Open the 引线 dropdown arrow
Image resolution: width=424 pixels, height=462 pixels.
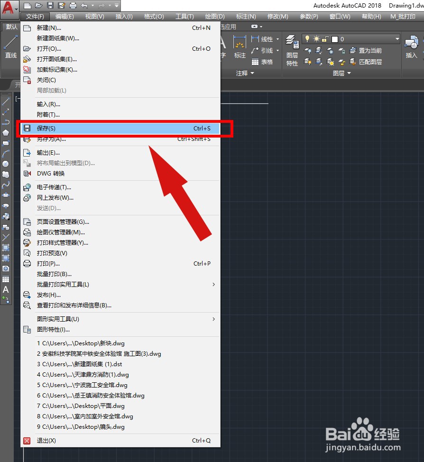(277, 50)
